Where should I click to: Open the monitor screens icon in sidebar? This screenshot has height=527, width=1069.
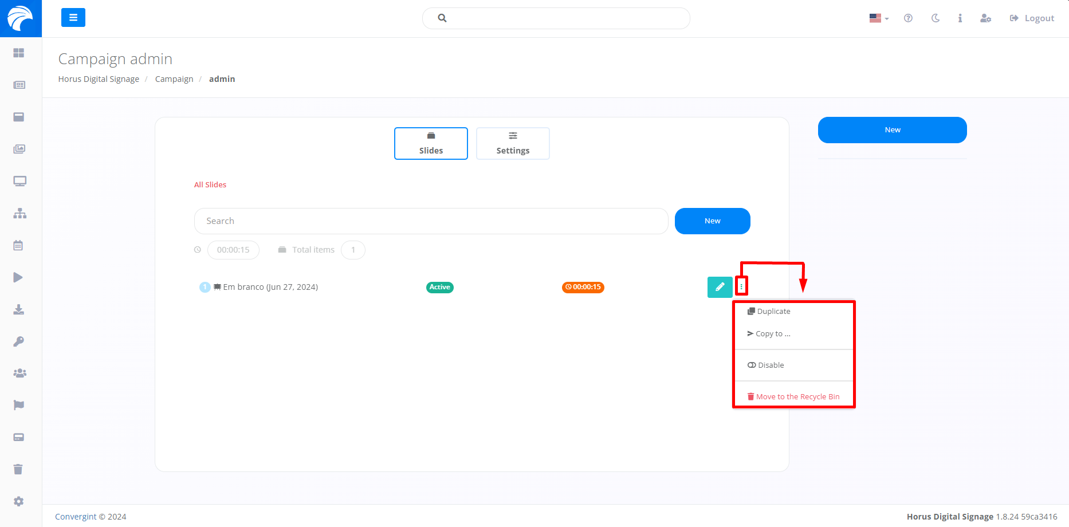(x=19, y=182)
